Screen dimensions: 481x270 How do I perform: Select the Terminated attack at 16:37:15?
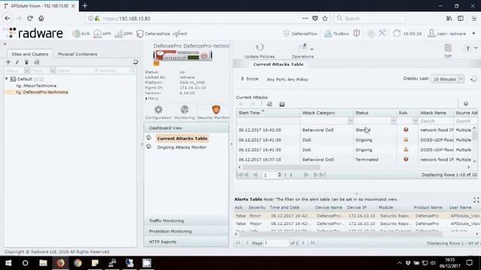pyautogui.click(x=354, y=160)
